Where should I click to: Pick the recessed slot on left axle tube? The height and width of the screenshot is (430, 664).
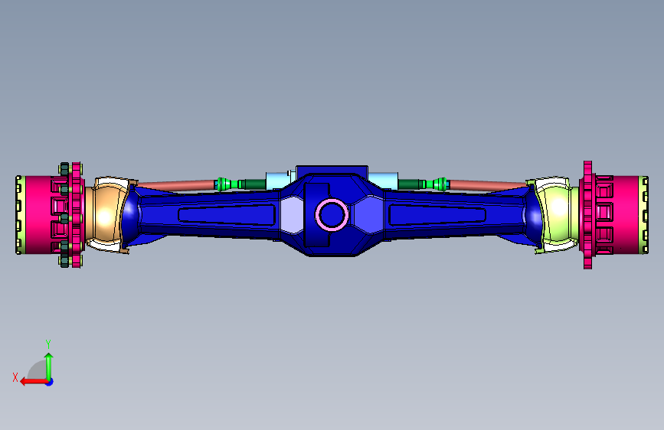(227, 214)
